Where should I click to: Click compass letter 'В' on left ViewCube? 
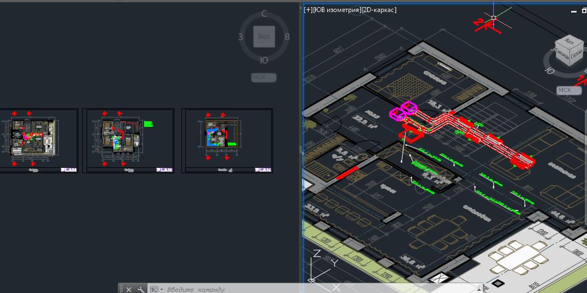(x=287, y=37)
